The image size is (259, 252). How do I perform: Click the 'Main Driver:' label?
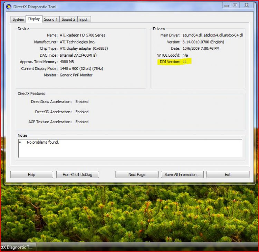(x=170, y=35)
